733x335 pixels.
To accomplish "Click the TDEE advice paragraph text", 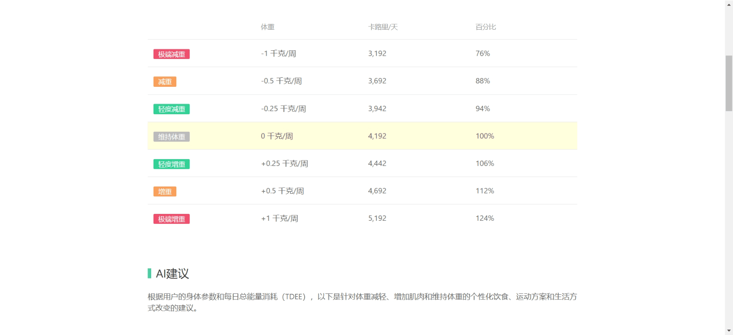I will click(x=362, y=302).
